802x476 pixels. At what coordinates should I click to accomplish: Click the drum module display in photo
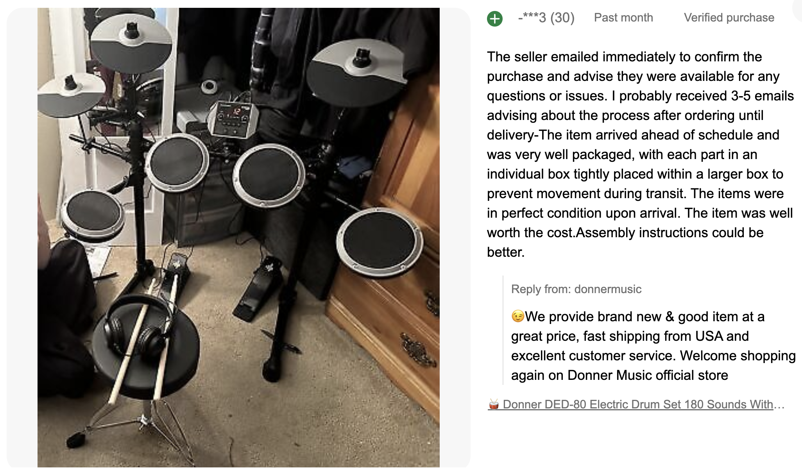(x=233, y=117)
